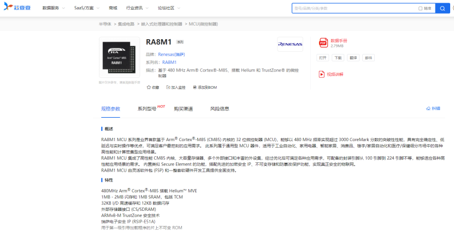Image resolution: width=454 pixels, height=231 pixels.
Task: Switch to the 购买渠道 tab
Action: 183,109
